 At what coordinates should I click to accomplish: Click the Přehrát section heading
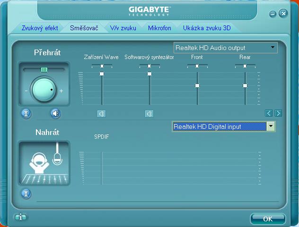[47, 52]
